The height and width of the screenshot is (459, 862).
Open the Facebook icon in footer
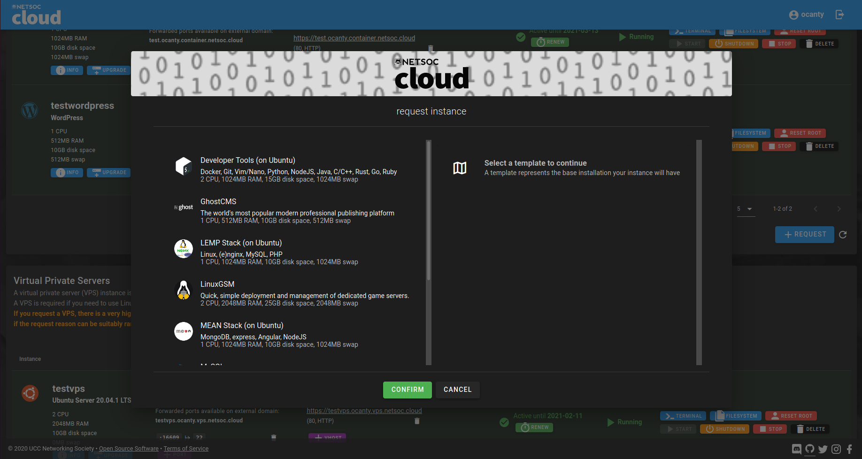[x=849, y=449]
